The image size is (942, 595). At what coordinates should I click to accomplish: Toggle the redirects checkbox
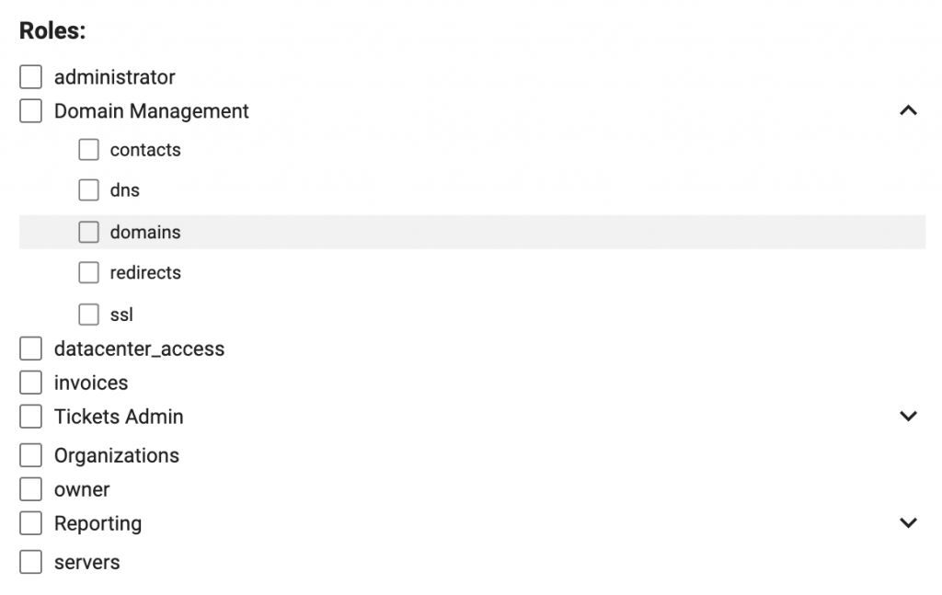tap(89, 272)
